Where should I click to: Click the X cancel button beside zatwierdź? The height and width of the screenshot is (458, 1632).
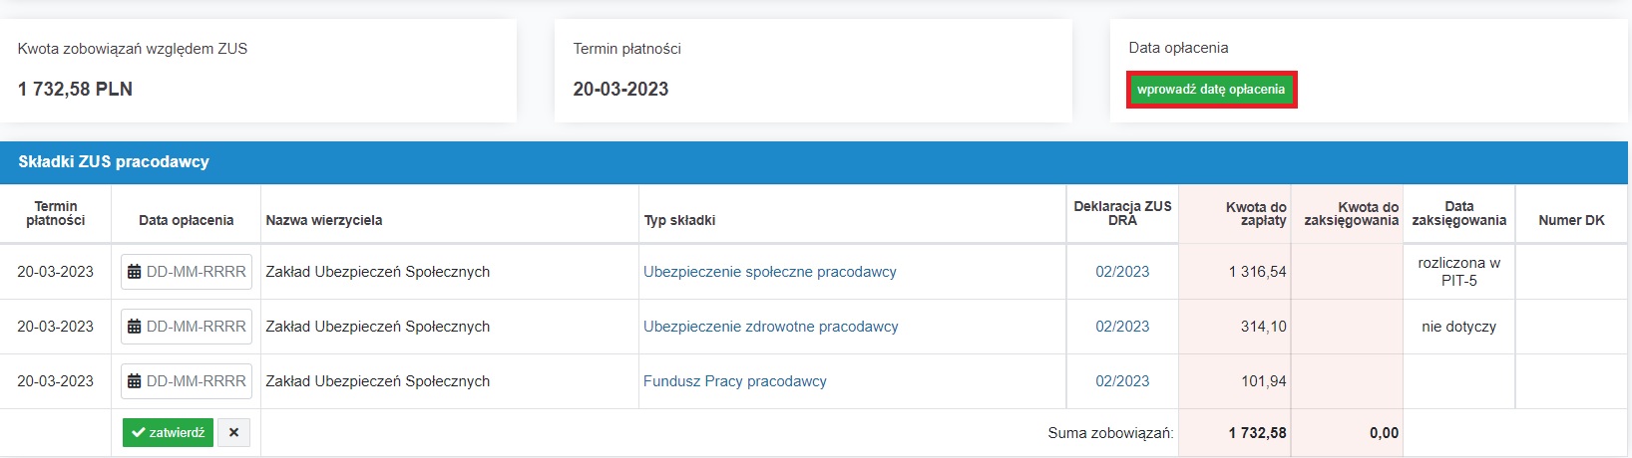pyautogui.click(x=233, y=433)
